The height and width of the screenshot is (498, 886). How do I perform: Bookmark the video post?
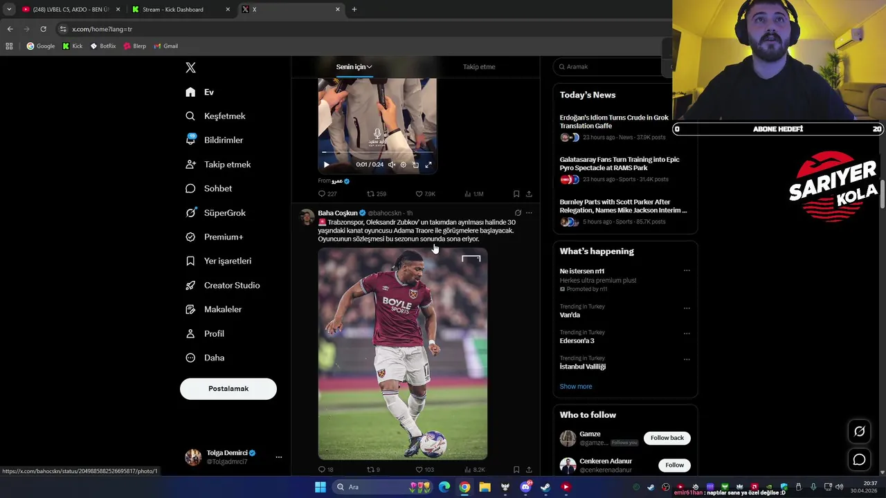click(516, 194)
